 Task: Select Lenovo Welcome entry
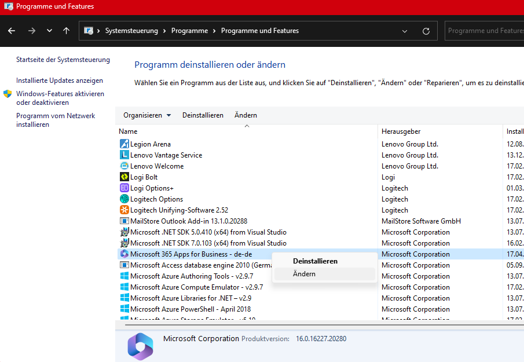click(x=157, y=166)
